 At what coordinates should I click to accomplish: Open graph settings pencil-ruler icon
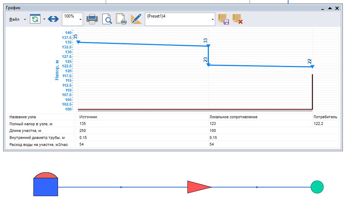136,19
